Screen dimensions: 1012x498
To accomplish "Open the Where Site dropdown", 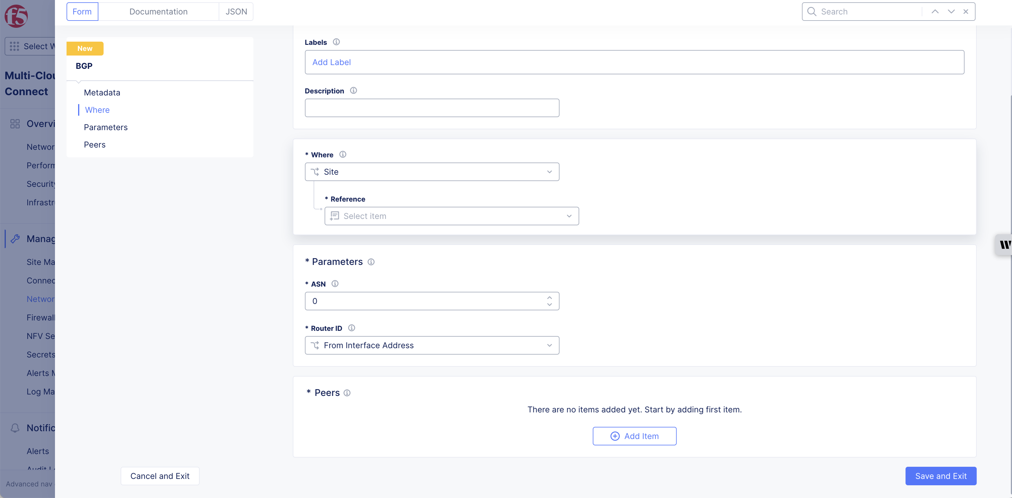I will point(432,171).
